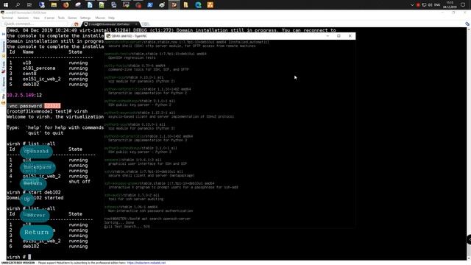Screen dimensions: 471x265
Task: Click the highlighted 'vnc password' text
Action: [x=26, y=106]
